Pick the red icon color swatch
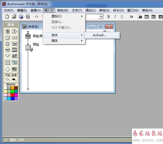 13,95
